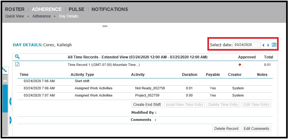Click the Delete Time Entry button
Screen dimensions: 288x139
(223, 104)
